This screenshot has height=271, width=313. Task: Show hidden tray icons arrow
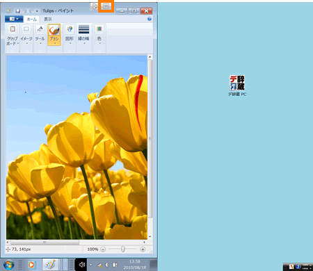point(90,265)
